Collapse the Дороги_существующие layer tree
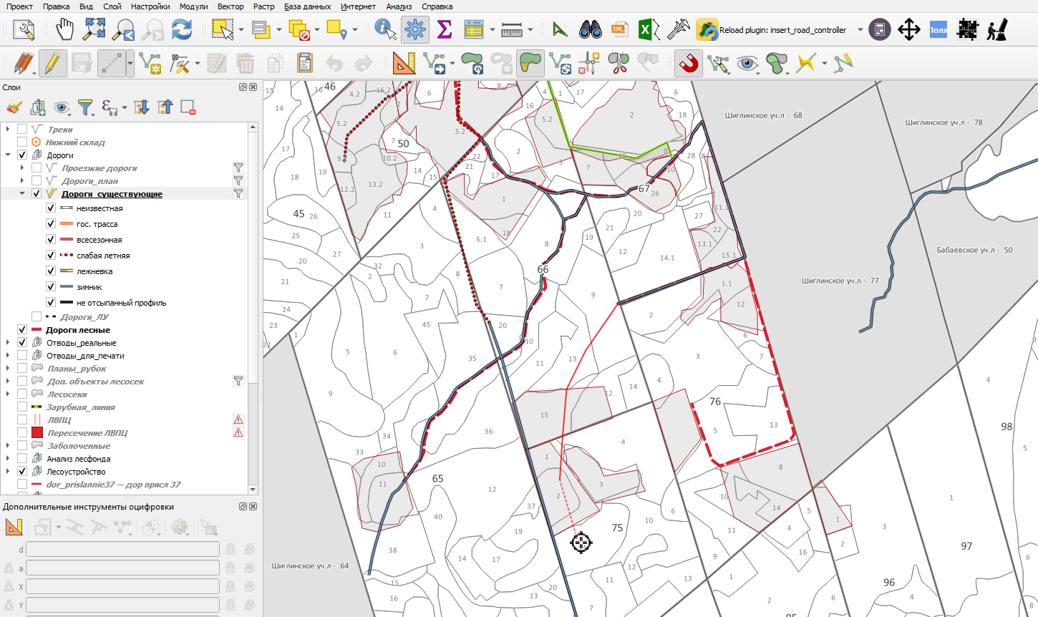The width and height of the screenshot is (1038, 617). (x=22, y=194)
